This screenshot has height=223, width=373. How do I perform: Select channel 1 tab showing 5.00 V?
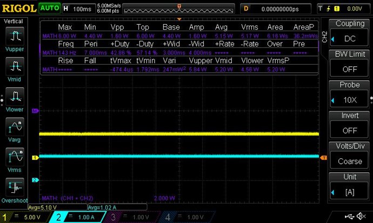click(x=25, y=217)
